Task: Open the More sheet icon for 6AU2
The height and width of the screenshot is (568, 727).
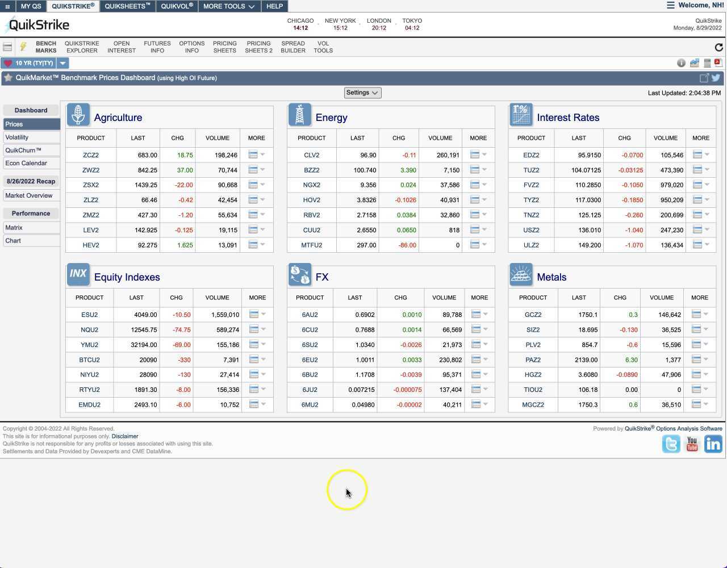Action: point(476,314)
